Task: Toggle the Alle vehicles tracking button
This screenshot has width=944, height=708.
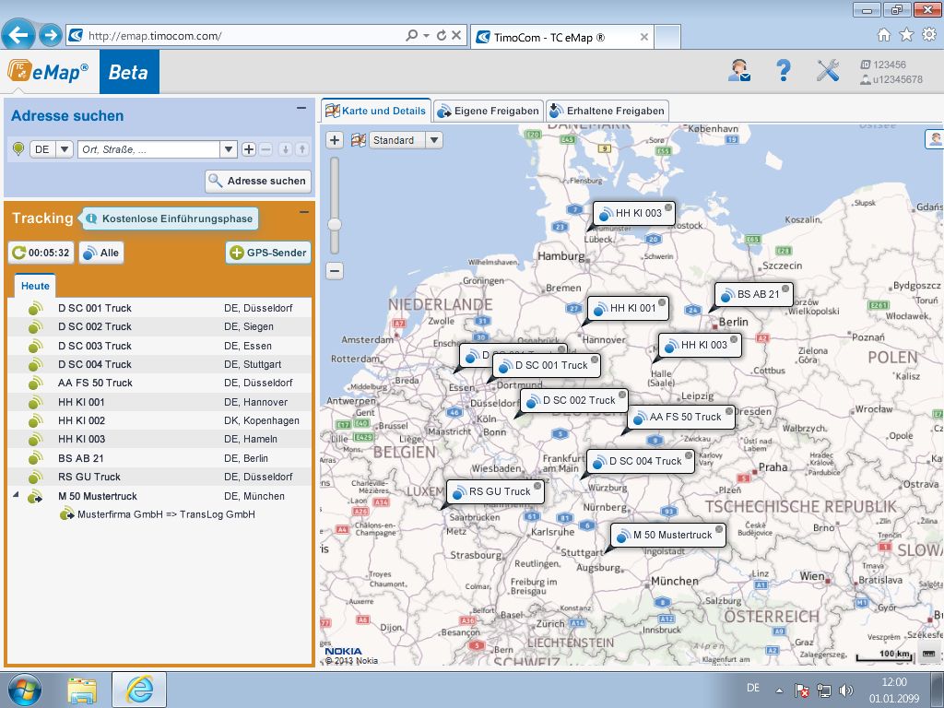Action: [100, 253]
